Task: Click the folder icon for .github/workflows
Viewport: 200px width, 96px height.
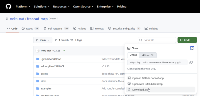Action: pos(38,59)
